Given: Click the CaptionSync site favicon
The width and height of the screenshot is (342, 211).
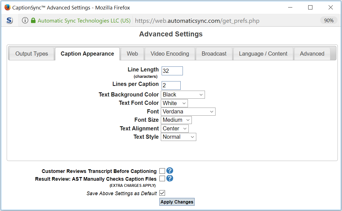Looking at the screenshot, I should (x=8, y=20).
